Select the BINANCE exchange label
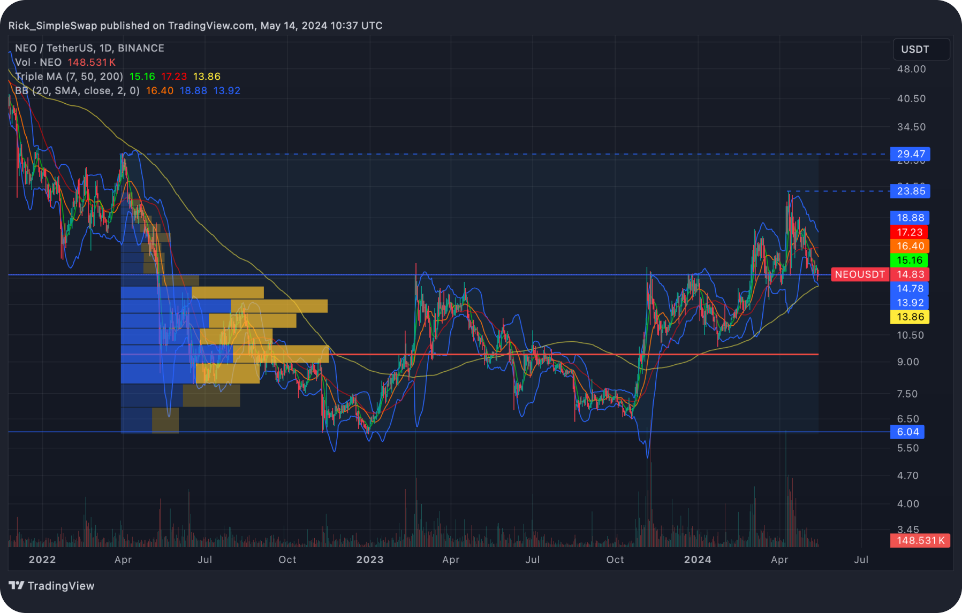Image resolution: width=962 pixels, height=613 pixels. click(x=141, y=48)
